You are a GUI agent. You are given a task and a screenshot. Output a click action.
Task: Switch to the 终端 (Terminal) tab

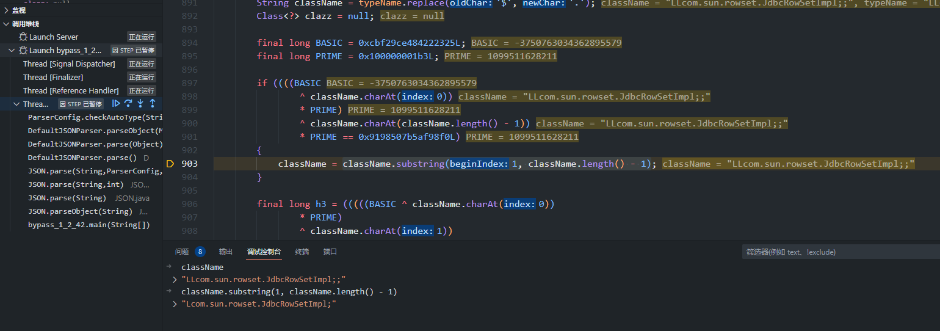(302, 252)
